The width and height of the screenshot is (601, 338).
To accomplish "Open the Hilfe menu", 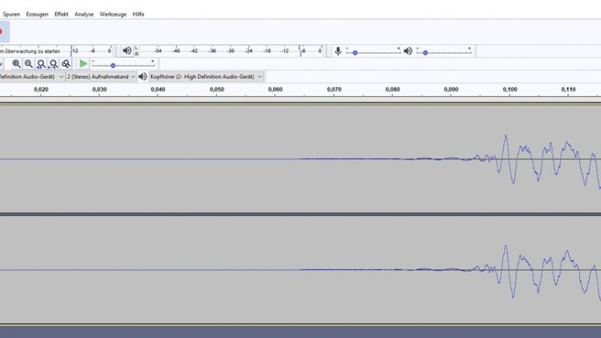I will [x=139, y=14].
